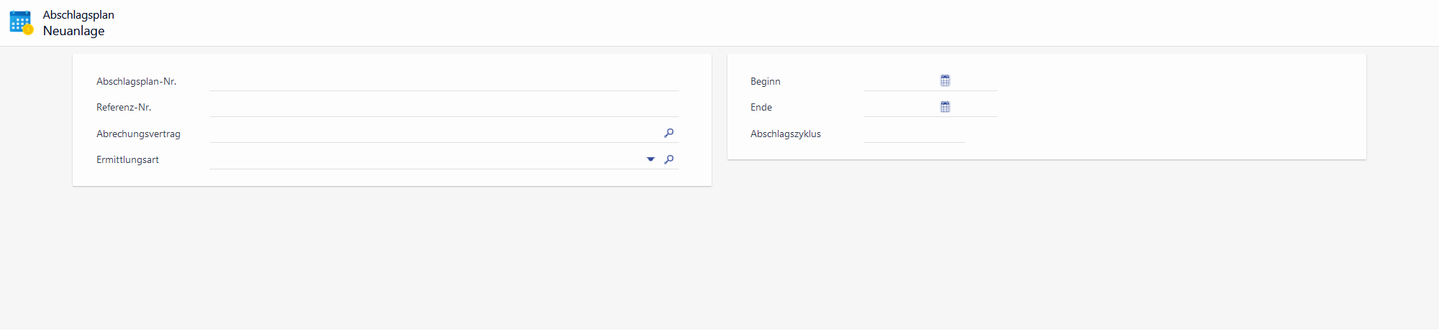Click the Abrechungsvertrag label text

click(x=138, y=134)
